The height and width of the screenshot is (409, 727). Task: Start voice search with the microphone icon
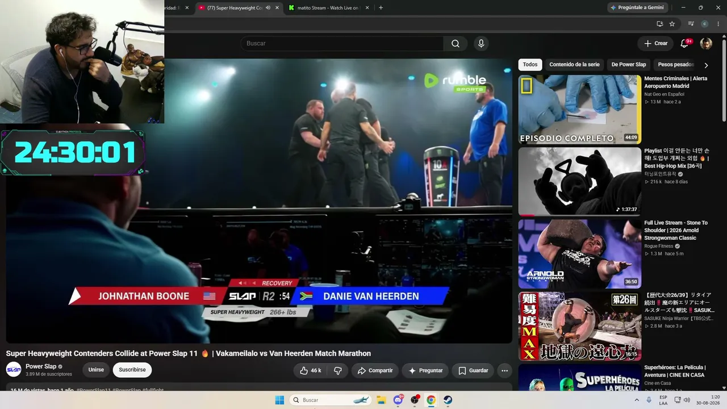coord(481,44)
